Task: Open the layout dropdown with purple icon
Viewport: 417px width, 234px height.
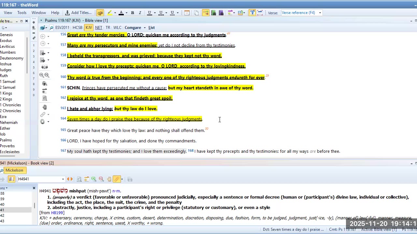Action: click(231, 13)
